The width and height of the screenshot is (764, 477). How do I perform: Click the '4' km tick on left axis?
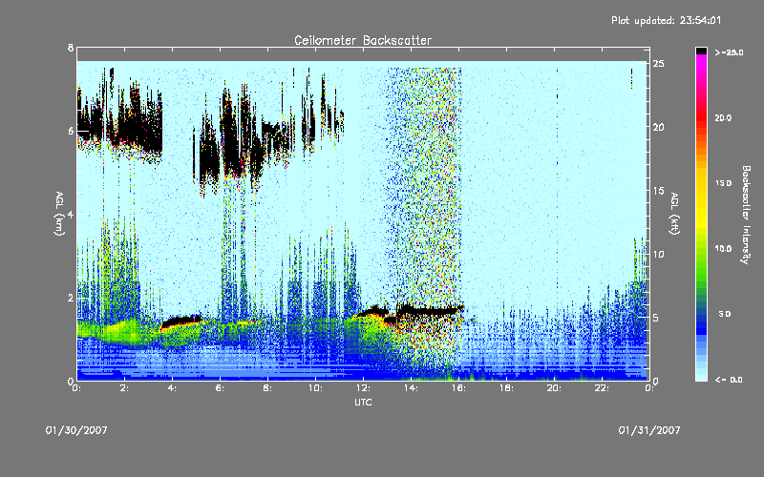[x=71, y=214]
